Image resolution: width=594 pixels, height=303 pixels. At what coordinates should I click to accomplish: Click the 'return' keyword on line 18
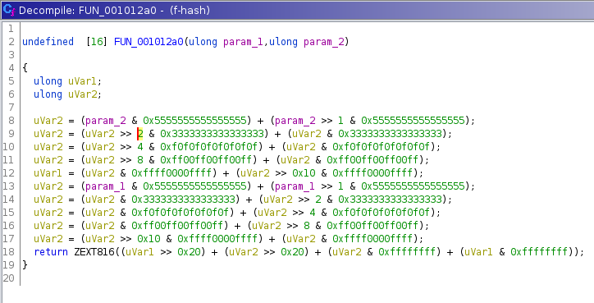click(x=51, y=252)
